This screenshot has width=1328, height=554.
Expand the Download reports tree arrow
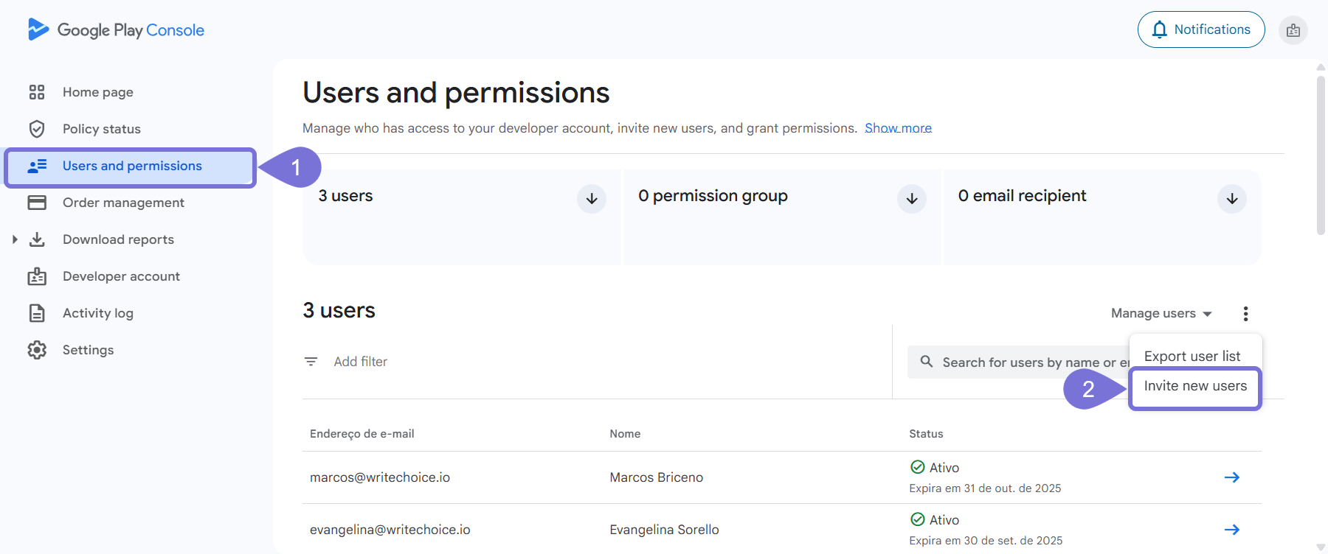(x=15, y=239)
